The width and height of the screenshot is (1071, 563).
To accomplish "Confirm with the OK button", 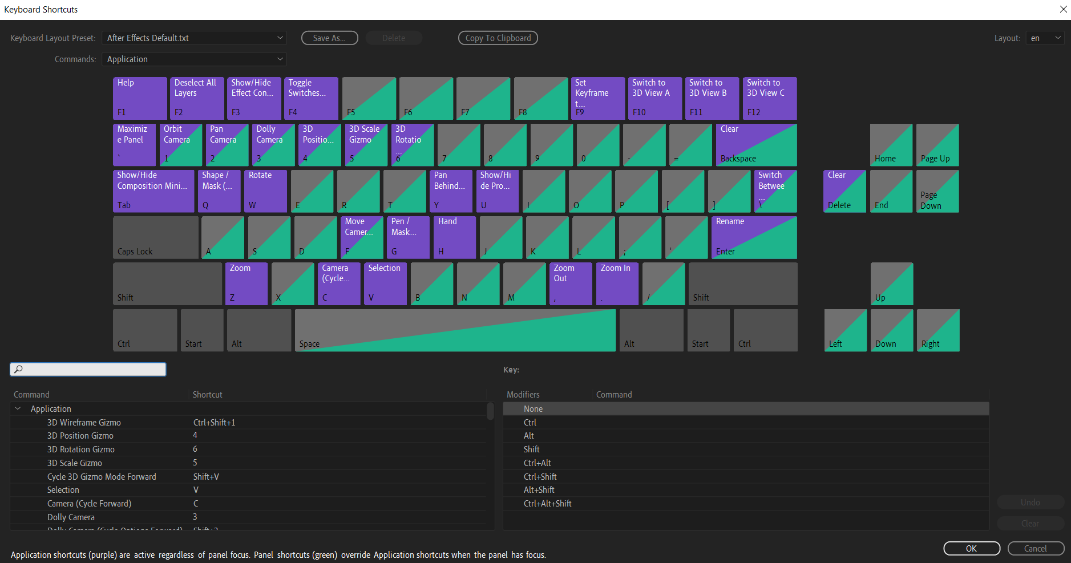I will 972,548.
